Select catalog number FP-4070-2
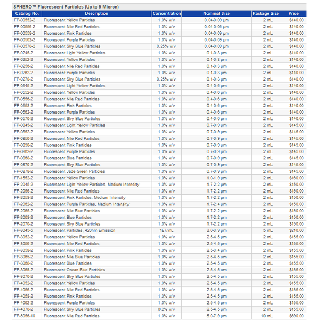Screen dimensions: 320x320 (23, 309)
